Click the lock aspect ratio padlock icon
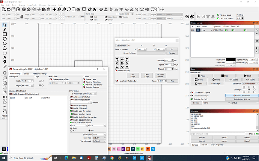The image size is (259, 161). click(x=22, y=16)
